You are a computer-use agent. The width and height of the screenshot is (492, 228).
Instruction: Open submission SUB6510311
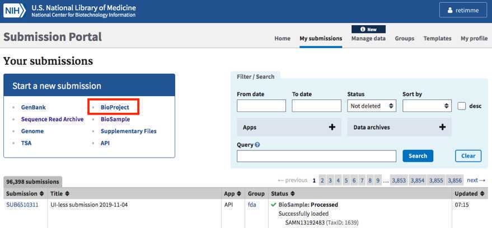click(x=22, y=205)
